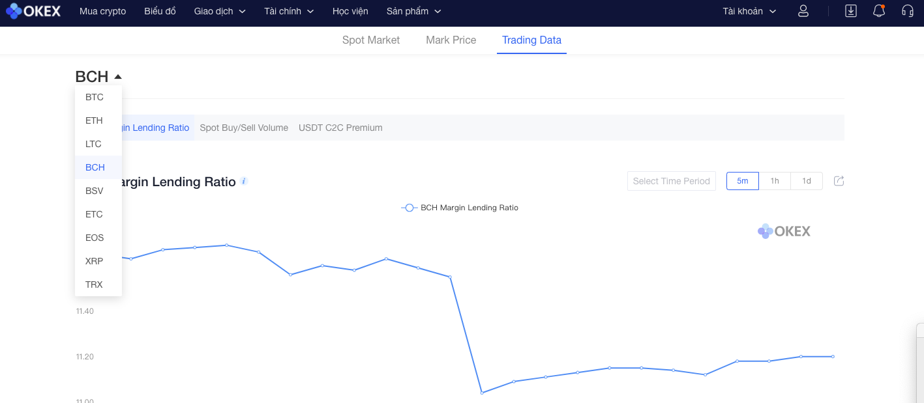Open the Biểu đồ link
Viewport: 924px width, 403px height.
click(x=160, y=11)
